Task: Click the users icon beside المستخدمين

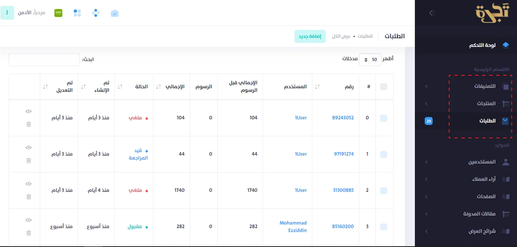Action: [506, 162]
